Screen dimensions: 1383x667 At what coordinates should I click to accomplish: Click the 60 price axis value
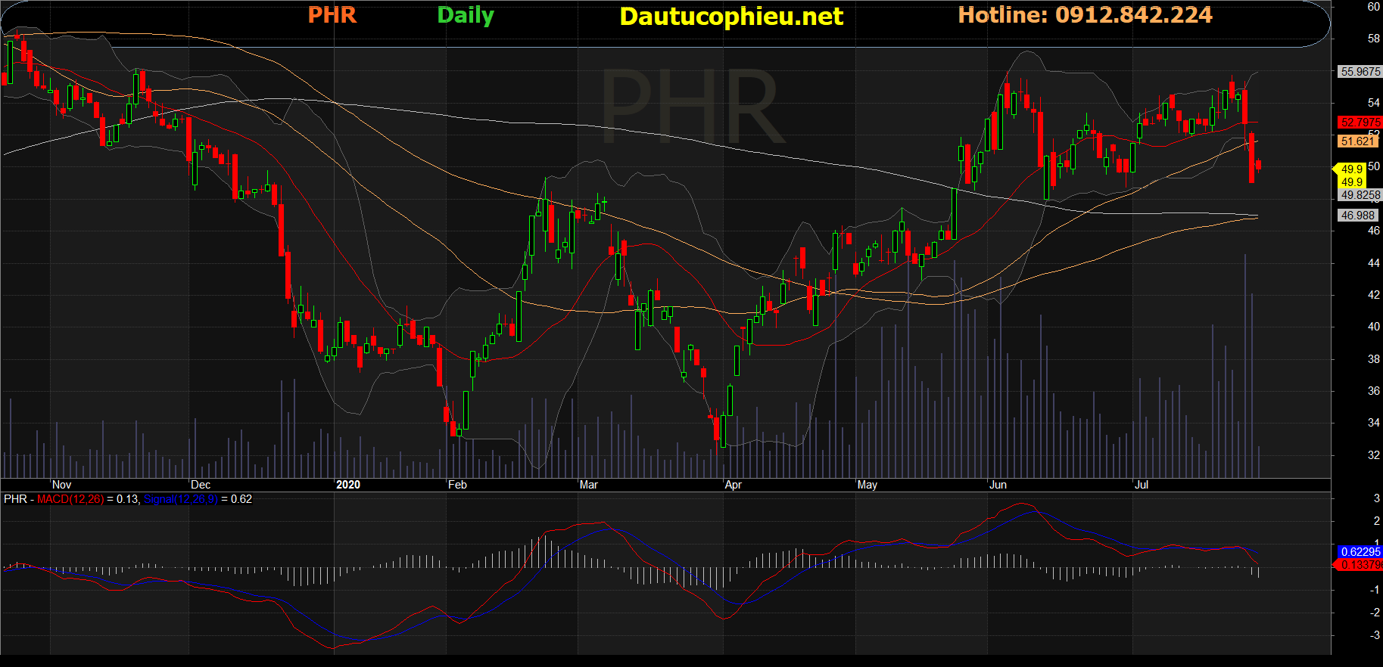1373,7
